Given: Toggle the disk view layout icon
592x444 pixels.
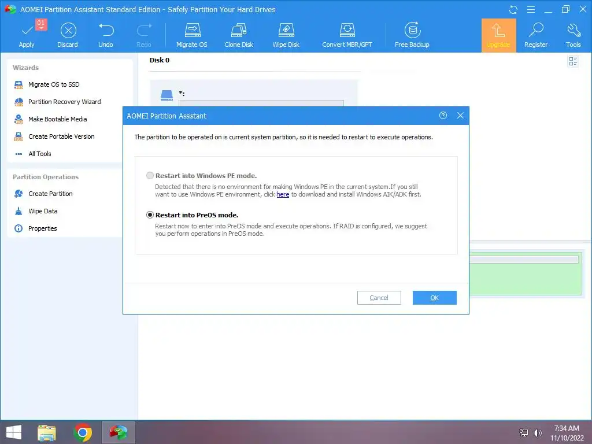Looking at the screenshot, I should 573,61.
